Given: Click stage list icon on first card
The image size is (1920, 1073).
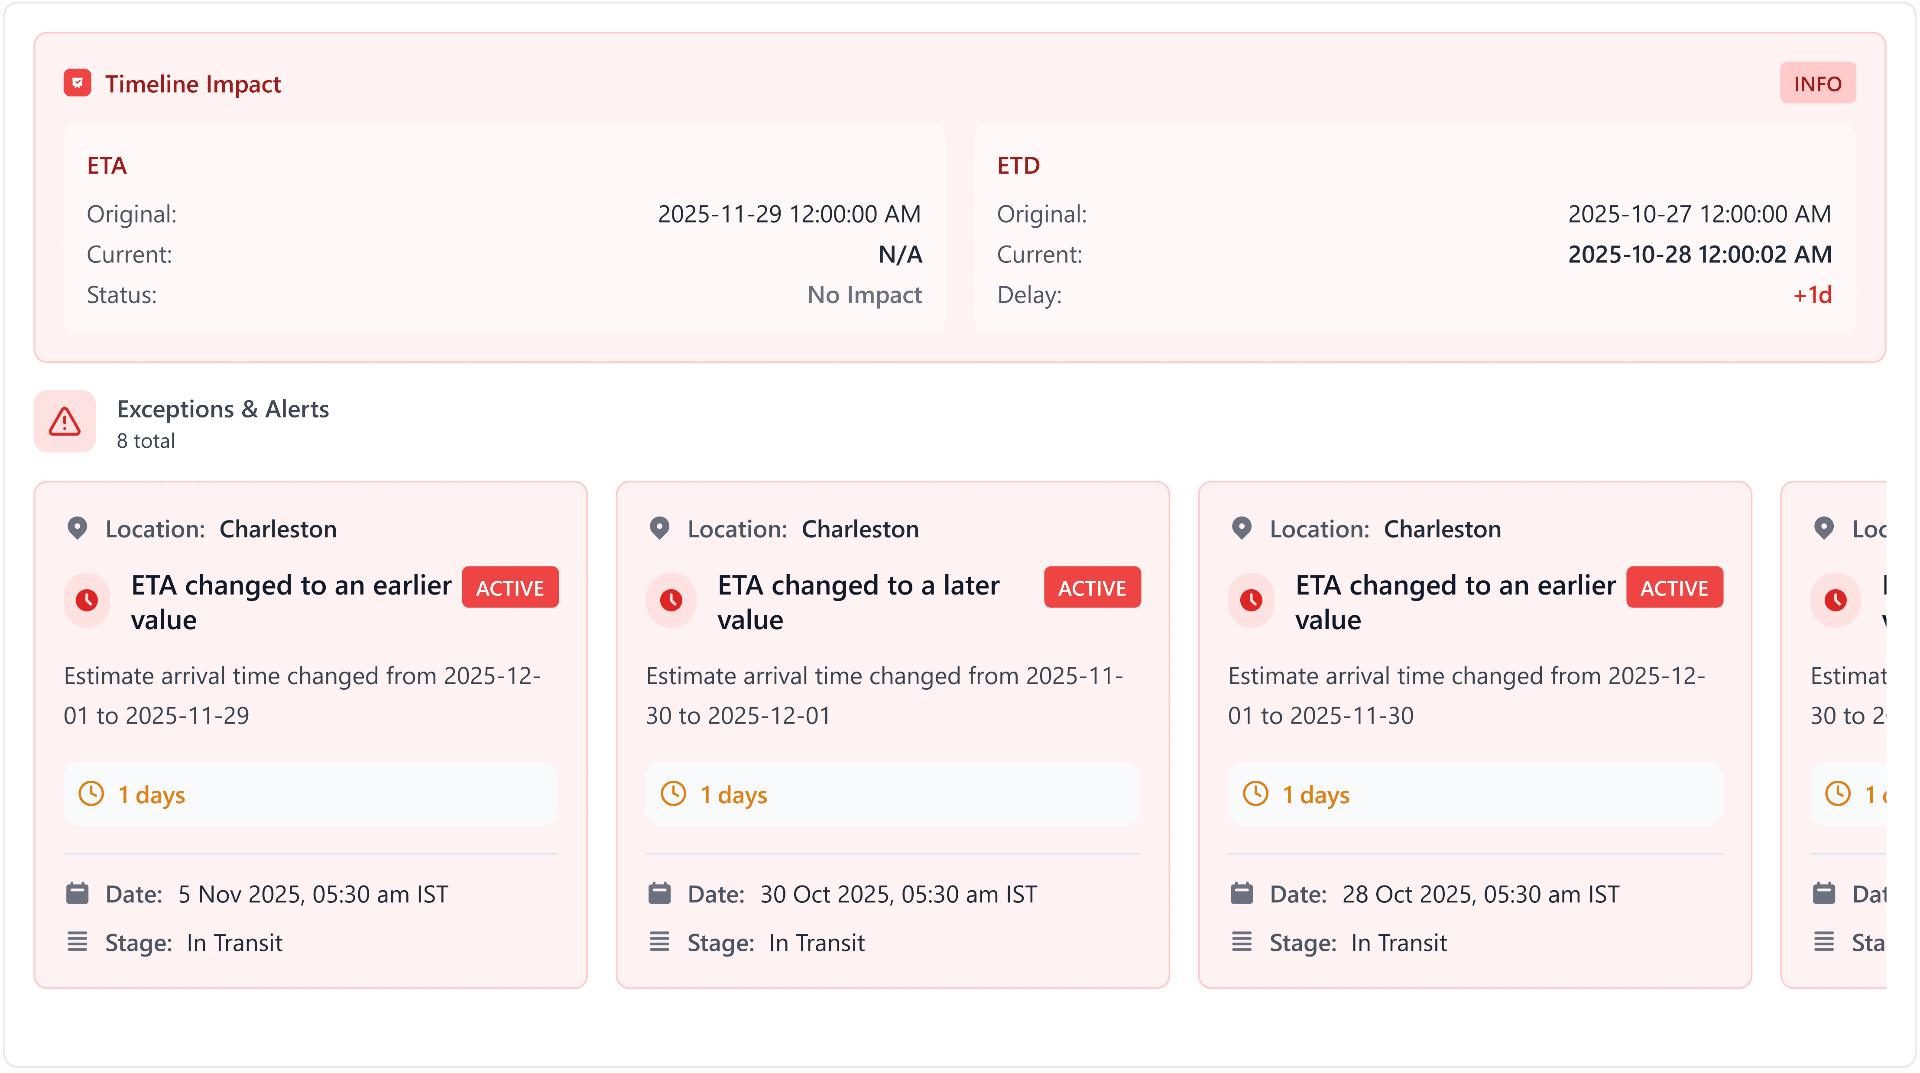Looking at the screenshot, I should click(78, 942).
